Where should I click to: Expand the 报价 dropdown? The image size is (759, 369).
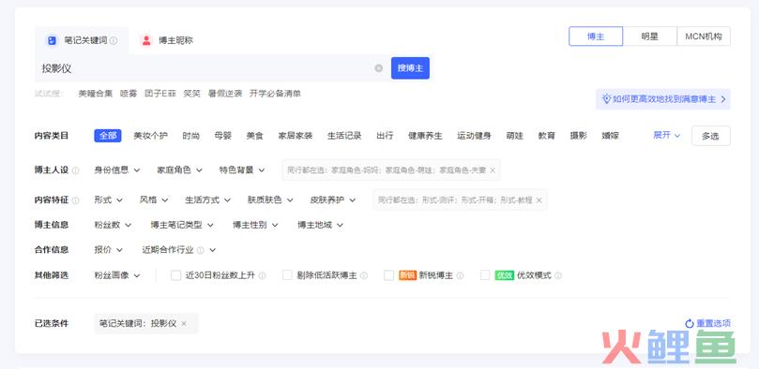point(109,250)
